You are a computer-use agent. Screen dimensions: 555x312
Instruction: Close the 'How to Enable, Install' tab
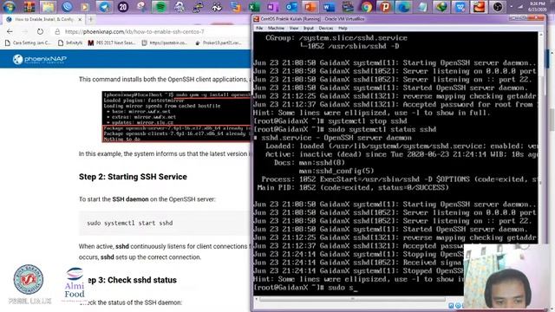pos(80,19)
